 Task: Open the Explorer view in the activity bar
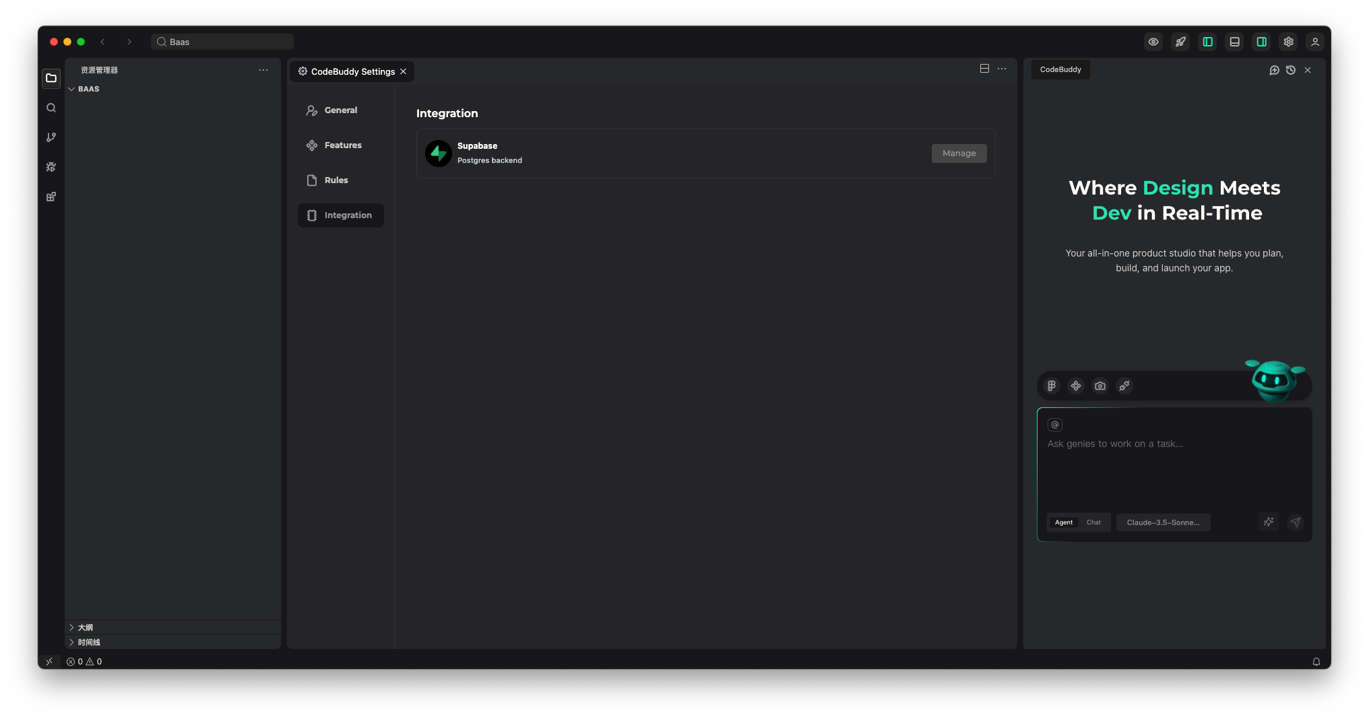click(51, 78)
